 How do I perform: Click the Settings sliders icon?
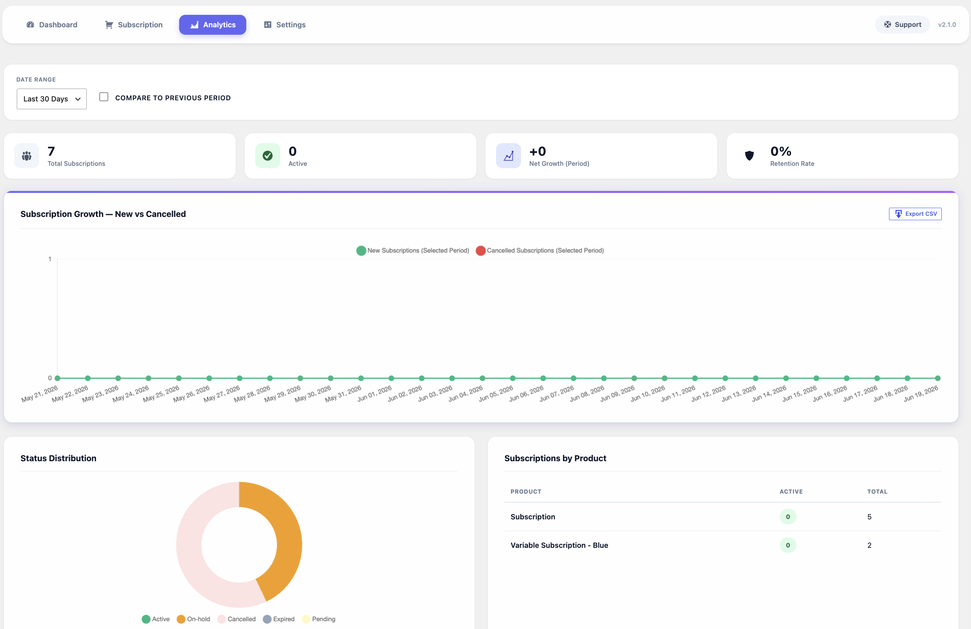tap(268, 25)
